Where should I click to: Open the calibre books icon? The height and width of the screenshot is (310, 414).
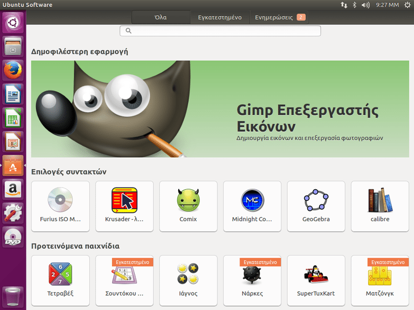(380, 200)
